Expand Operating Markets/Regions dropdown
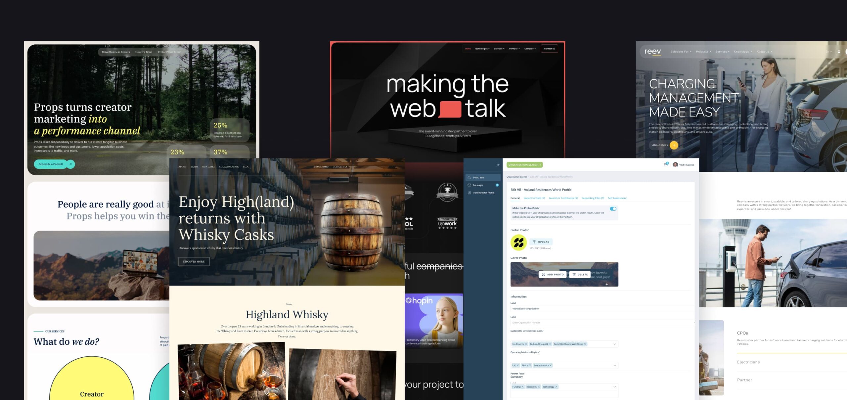Image resolution: width=847 pixels, height=400 pixels. coord(615,366)
